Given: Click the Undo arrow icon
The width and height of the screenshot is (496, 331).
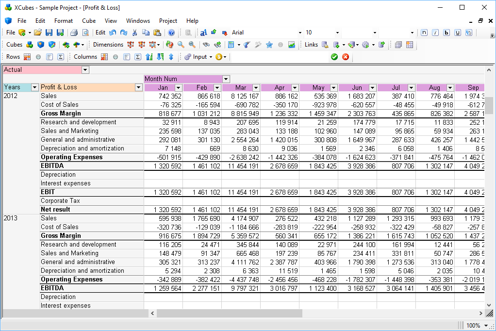Looking at the screenshot, I should click(x=113, y=33).
